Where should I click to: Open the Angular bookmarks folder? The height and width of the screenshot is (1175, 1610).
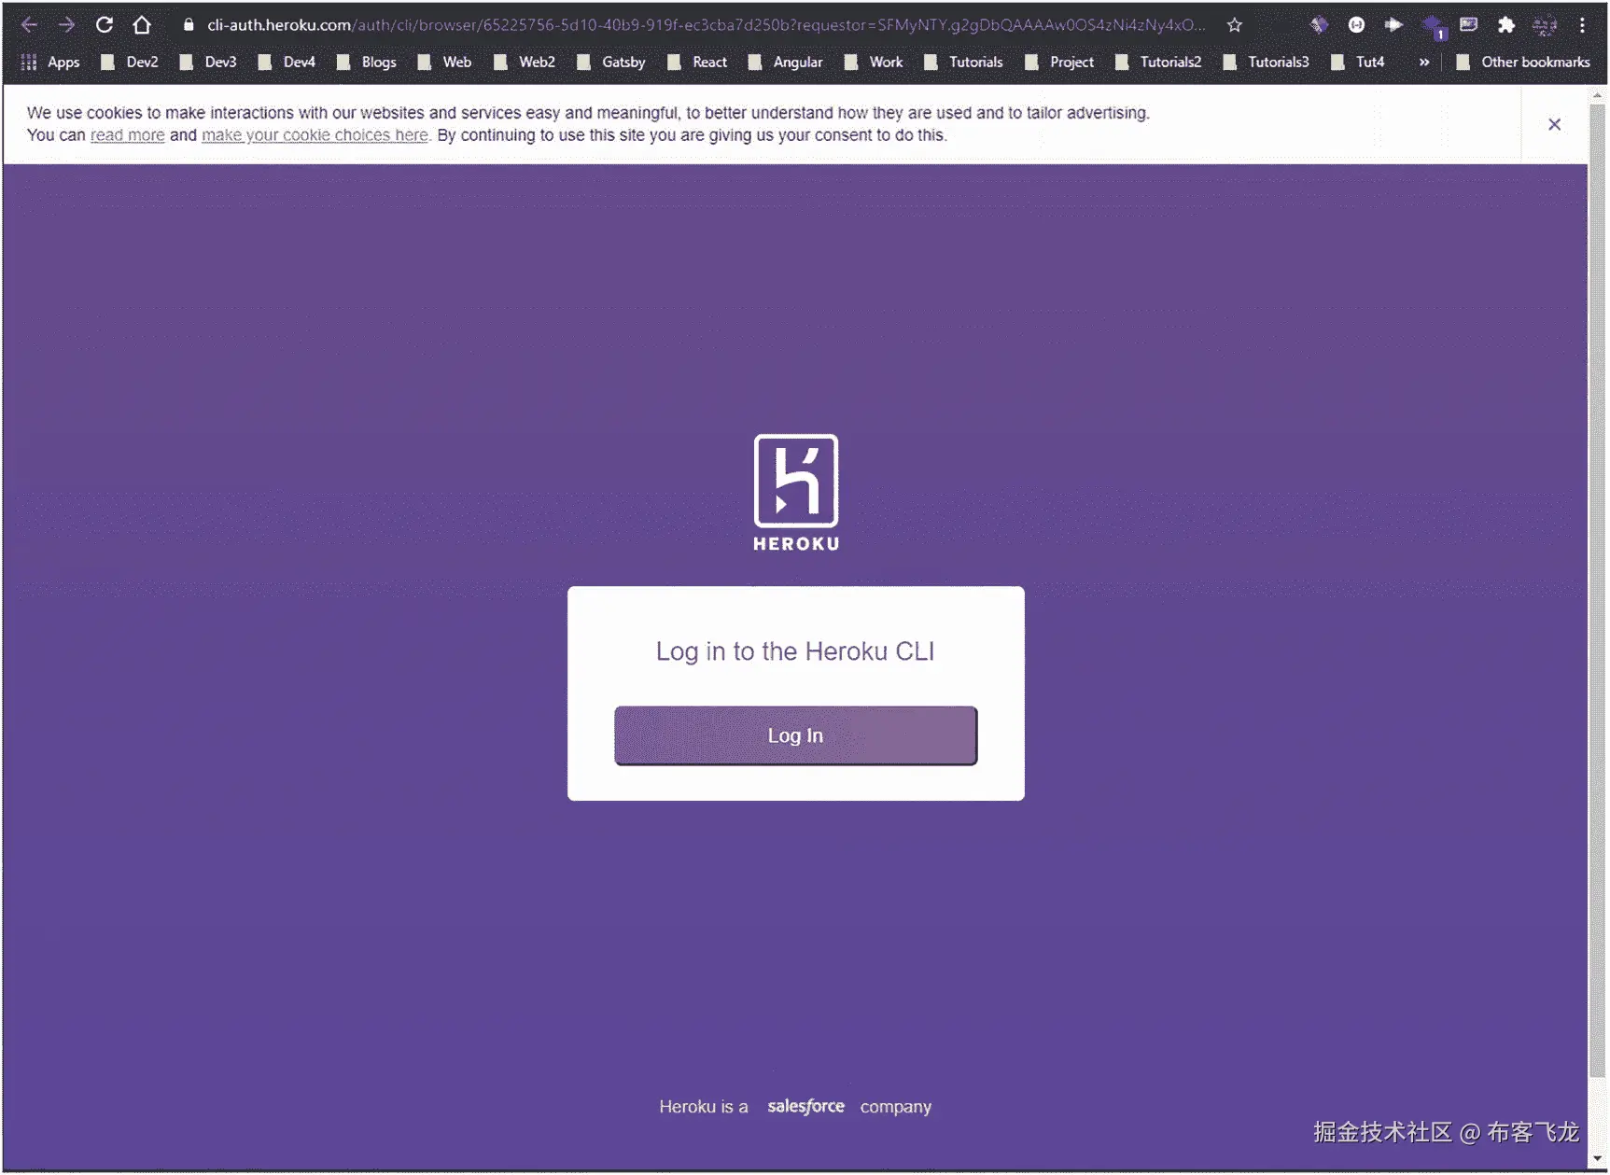(785, 63)
